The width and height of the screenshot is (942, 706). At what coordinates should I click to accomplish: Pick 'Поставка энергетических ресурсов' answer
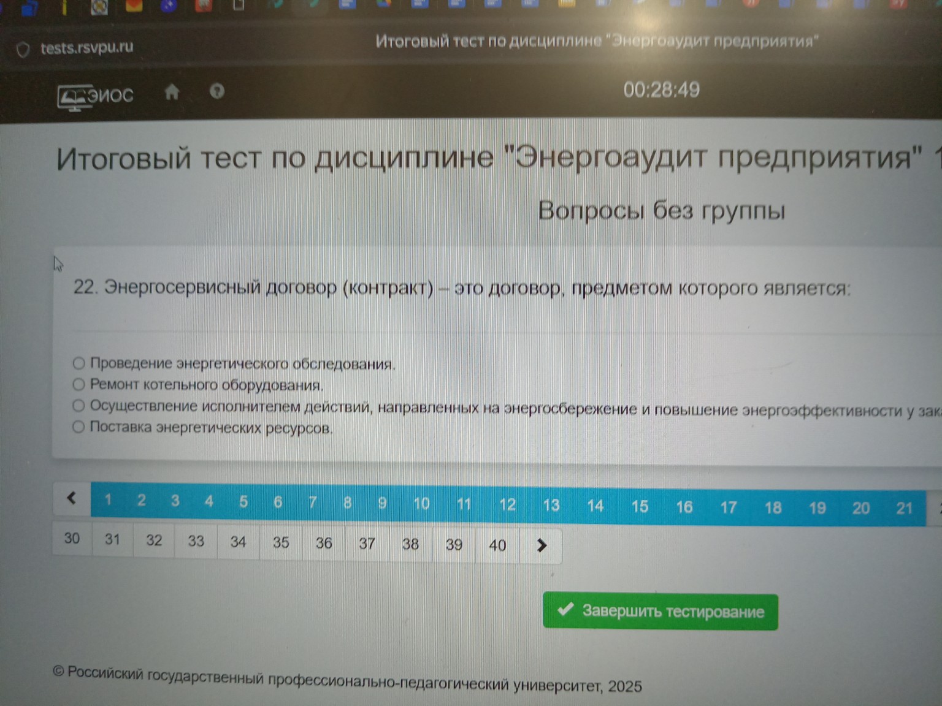(78, 426)
